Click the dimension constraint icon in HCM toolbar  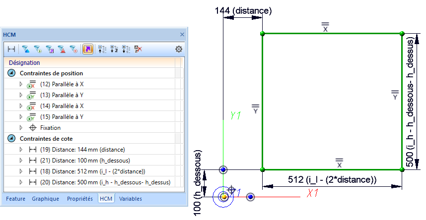tap(11, 49)
